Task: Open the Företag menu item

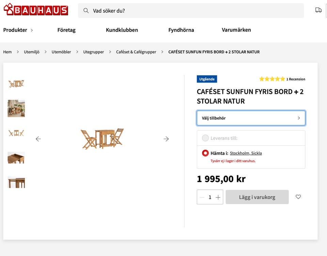Action: pos(66,30)
